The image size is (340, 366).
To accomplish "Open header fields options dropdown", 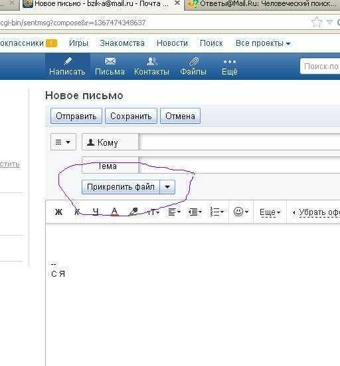I will pos(63,142).
